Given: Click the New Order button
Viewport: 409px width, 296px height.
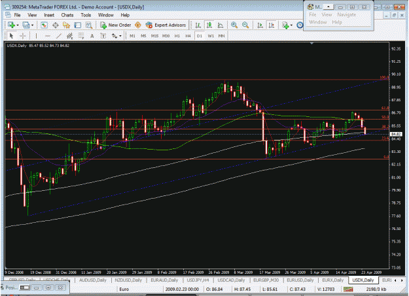Looking at the screenshot, I should 116,25.
